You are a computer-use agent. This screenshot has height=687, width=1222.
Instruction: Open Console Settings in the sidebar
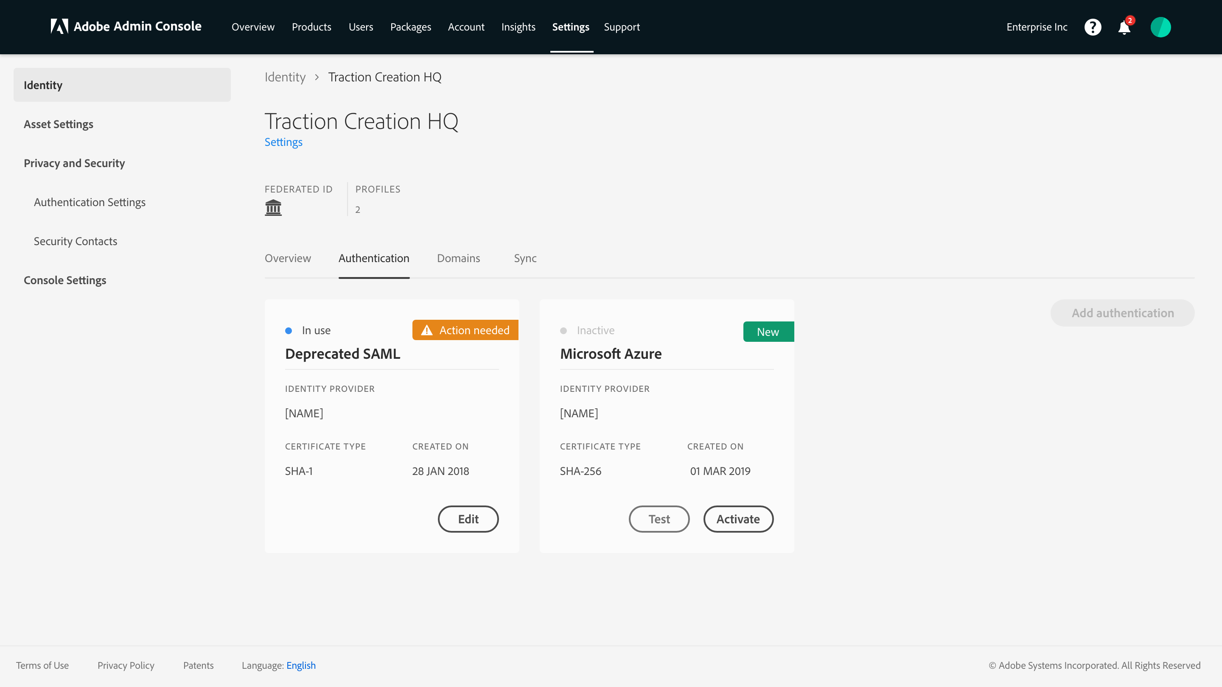click(65, 280)
